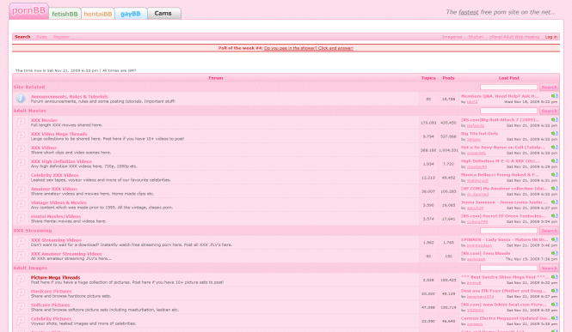Click the XXX Video Mega Threads forum icon
Screen dimensions: 572x332
tap(21, 136)
